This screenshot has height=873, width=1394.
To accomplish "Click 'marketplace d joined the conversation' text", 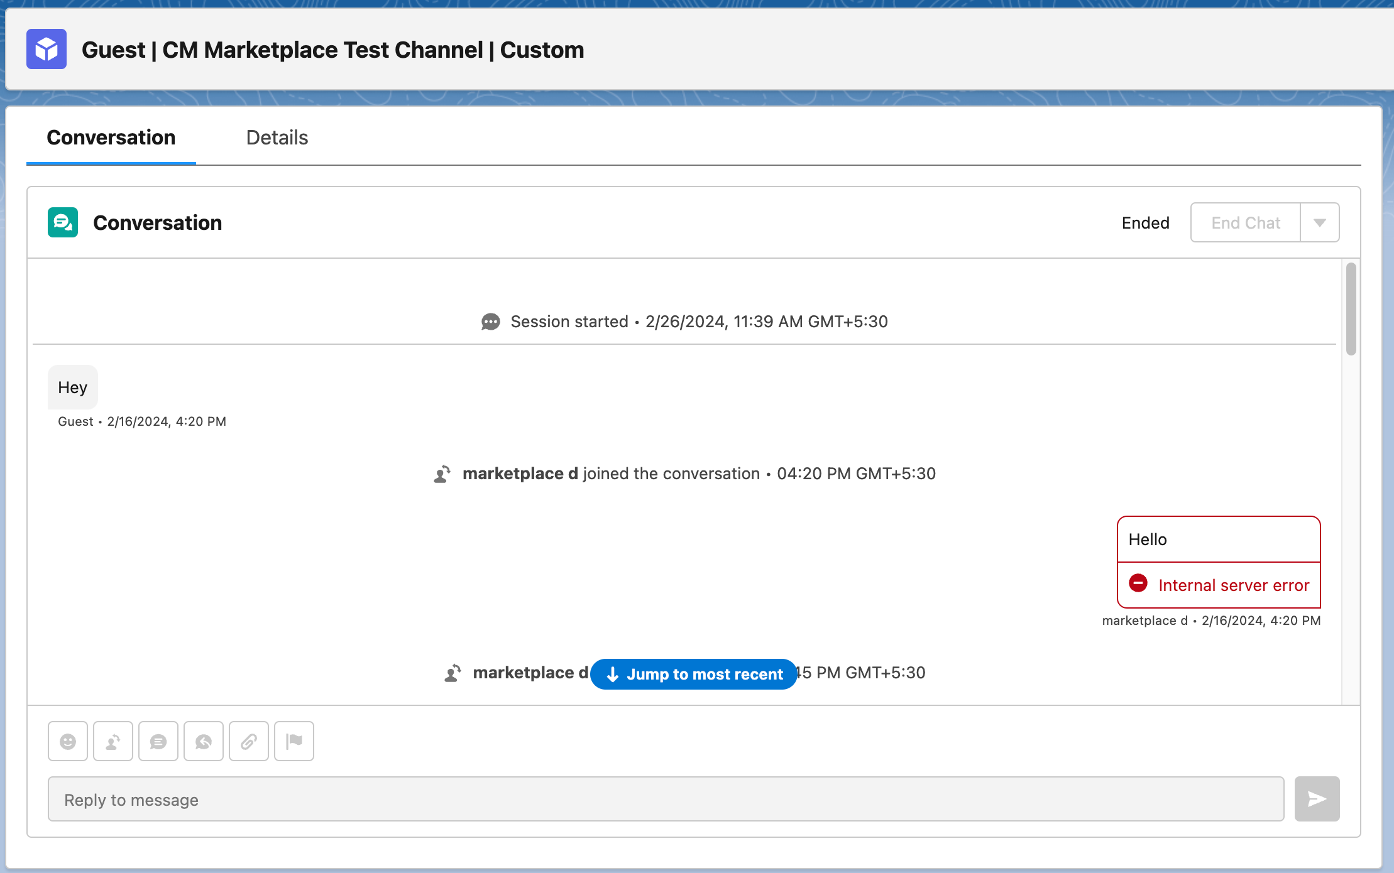I will [611, 474].
